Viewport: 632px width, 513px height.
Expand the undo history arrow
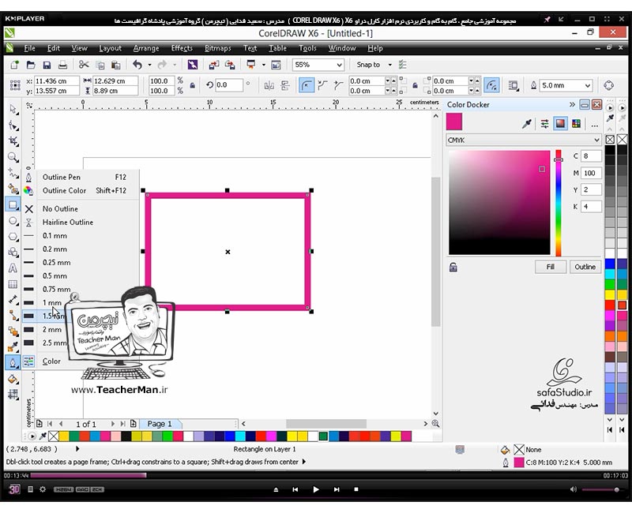pos(149,65)
